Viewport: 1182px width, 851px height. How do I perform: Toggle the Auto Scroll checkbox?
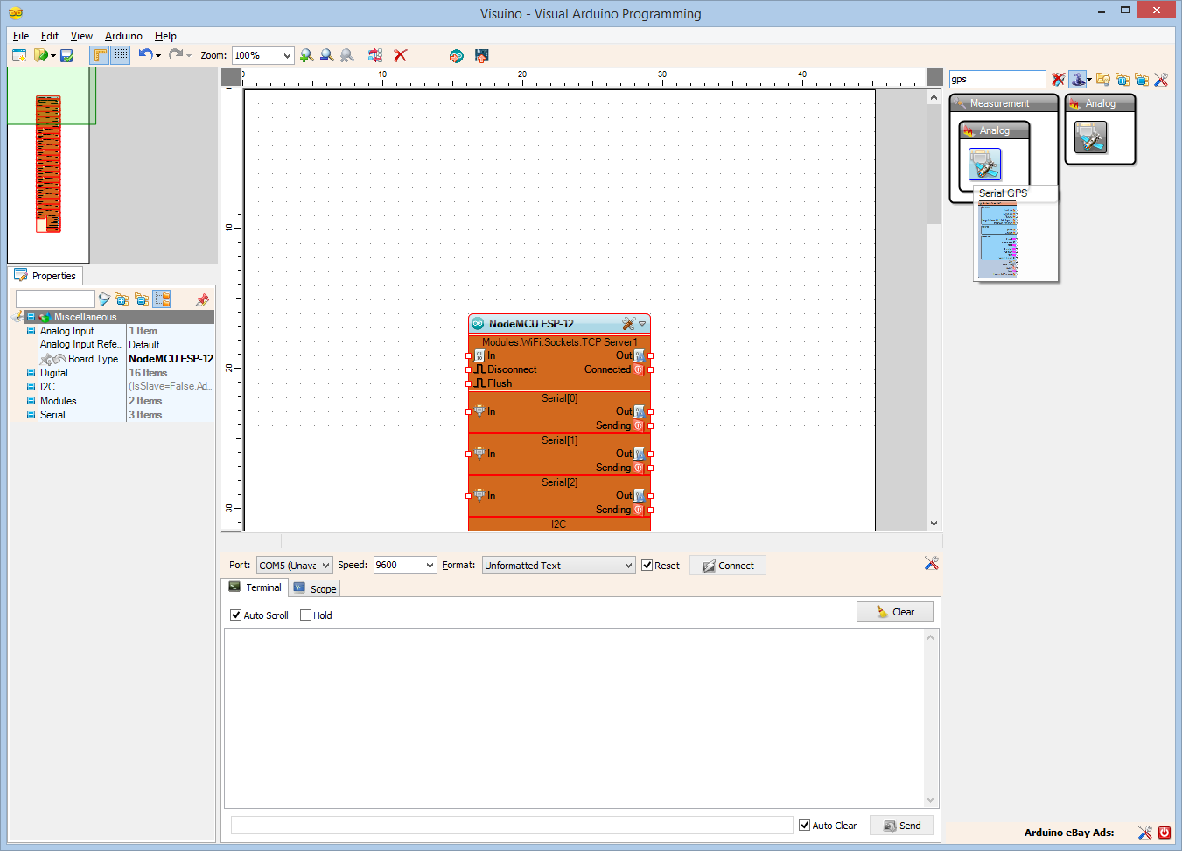click(x=235, y=615)
